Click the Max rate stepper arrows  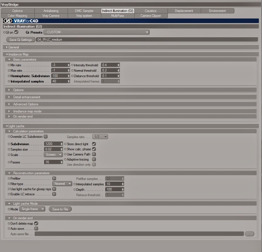tap(69, 70)
